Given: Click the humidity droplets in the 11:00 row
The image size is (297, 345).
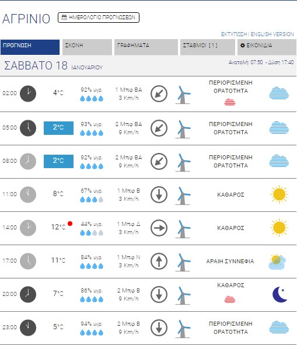Looking at the screenshot, I should point(92,200).
